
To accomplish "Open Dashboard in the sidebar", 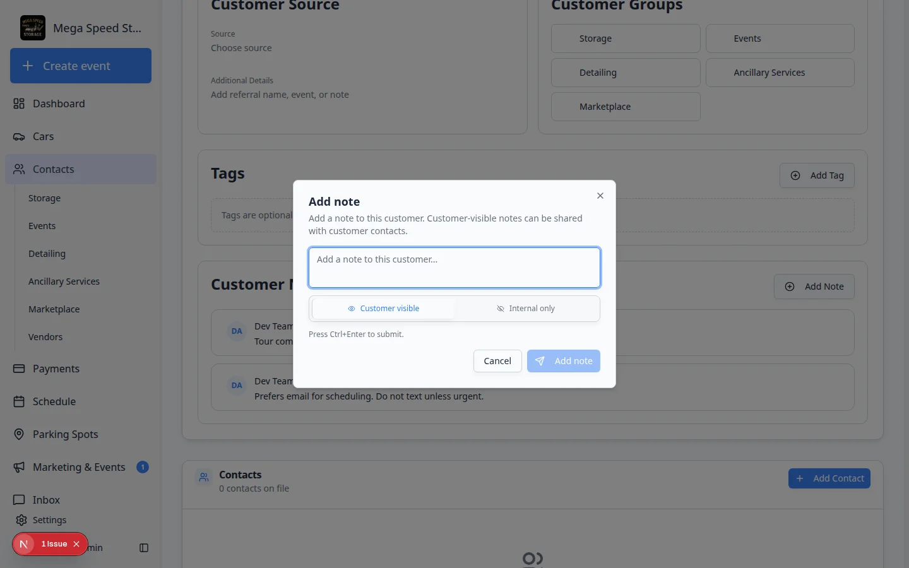I will click(x=81, y=104).
